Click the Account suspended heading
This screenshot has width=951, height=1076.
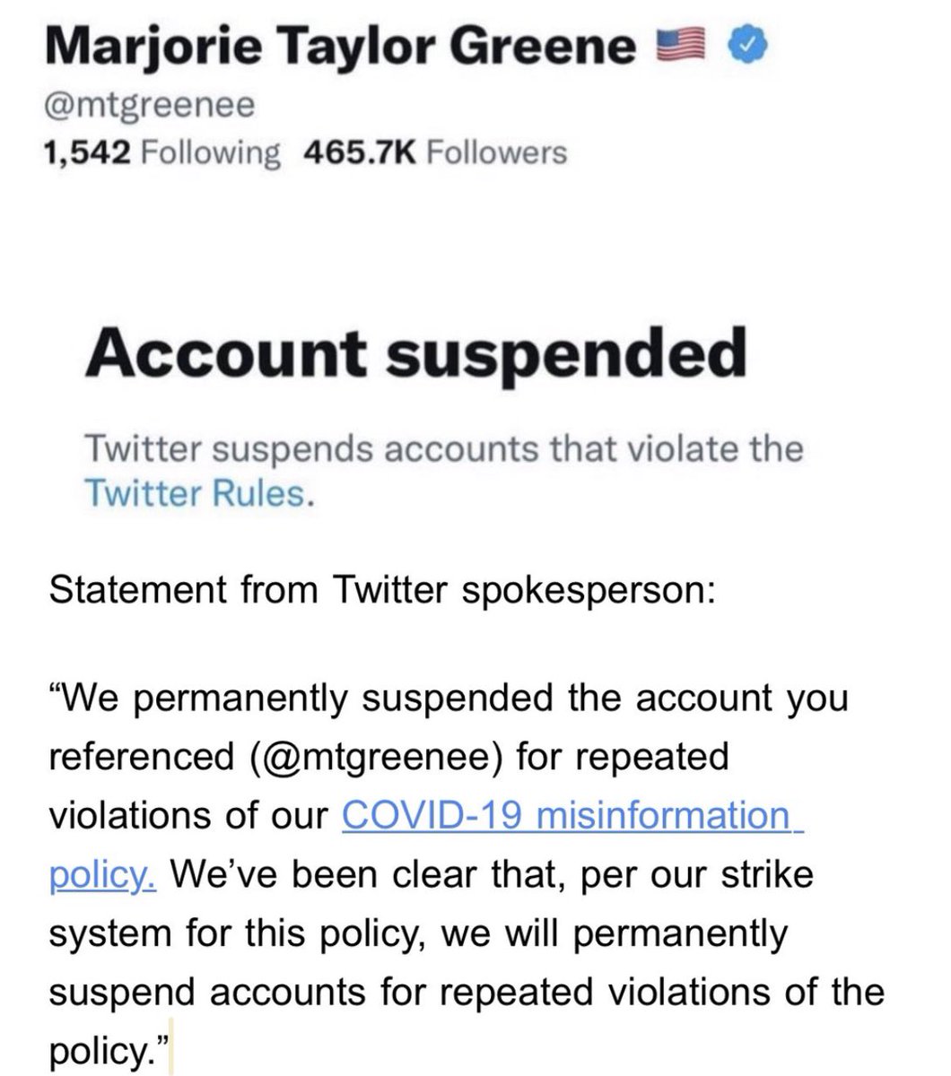pos(415,353)
